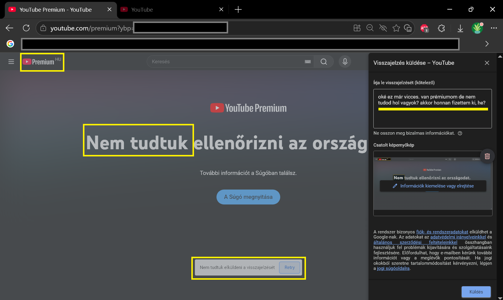Click the A Súgó megnyitása button
Viewport: 503px width, 300px height.
(248, 197)
